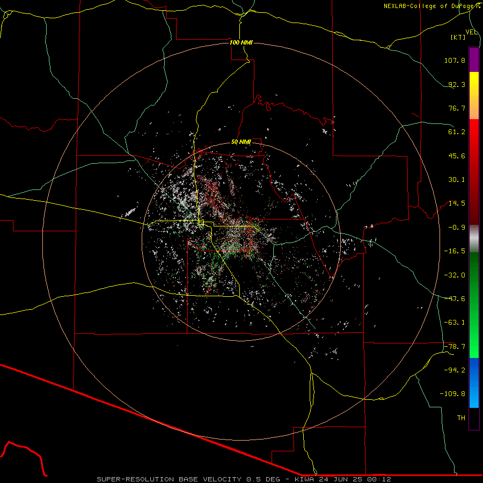
Task: Click the 76.7 velocity scale value
Action: (x=457, y=108)
